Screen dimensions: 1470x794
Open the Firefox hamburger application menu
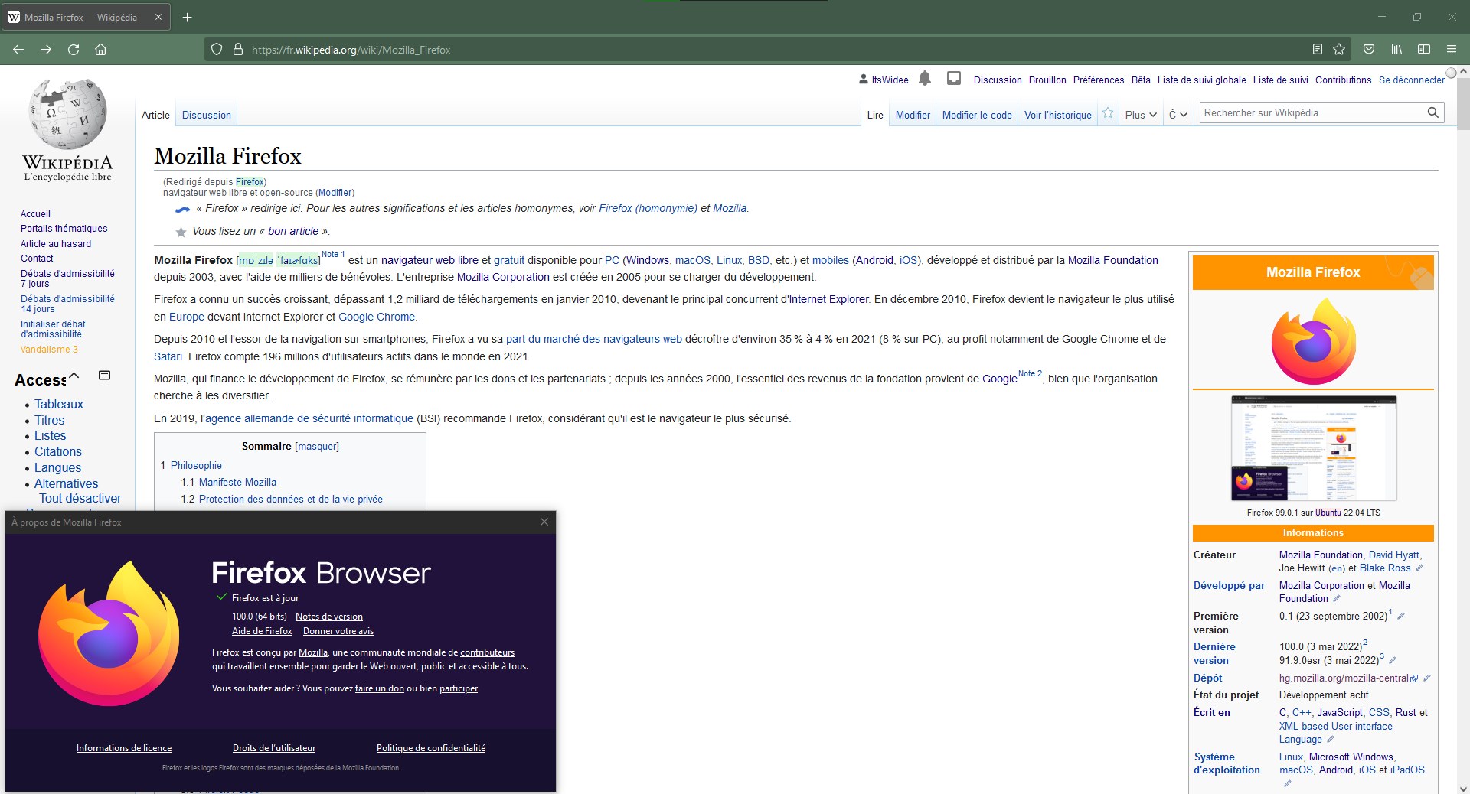(1452, 49)
